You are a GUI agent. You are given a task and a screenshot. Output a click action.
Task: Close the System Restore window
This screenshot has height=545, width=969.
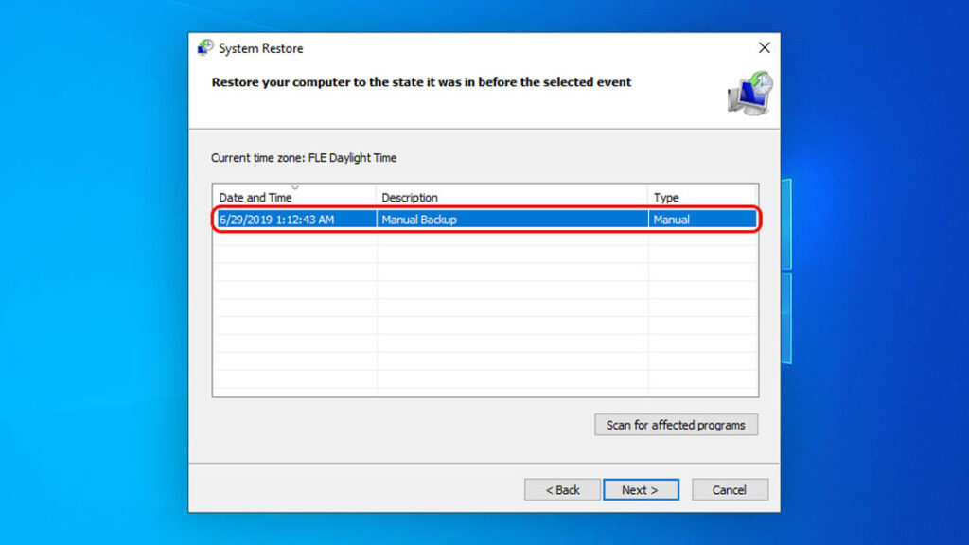[x=764, y=47]
